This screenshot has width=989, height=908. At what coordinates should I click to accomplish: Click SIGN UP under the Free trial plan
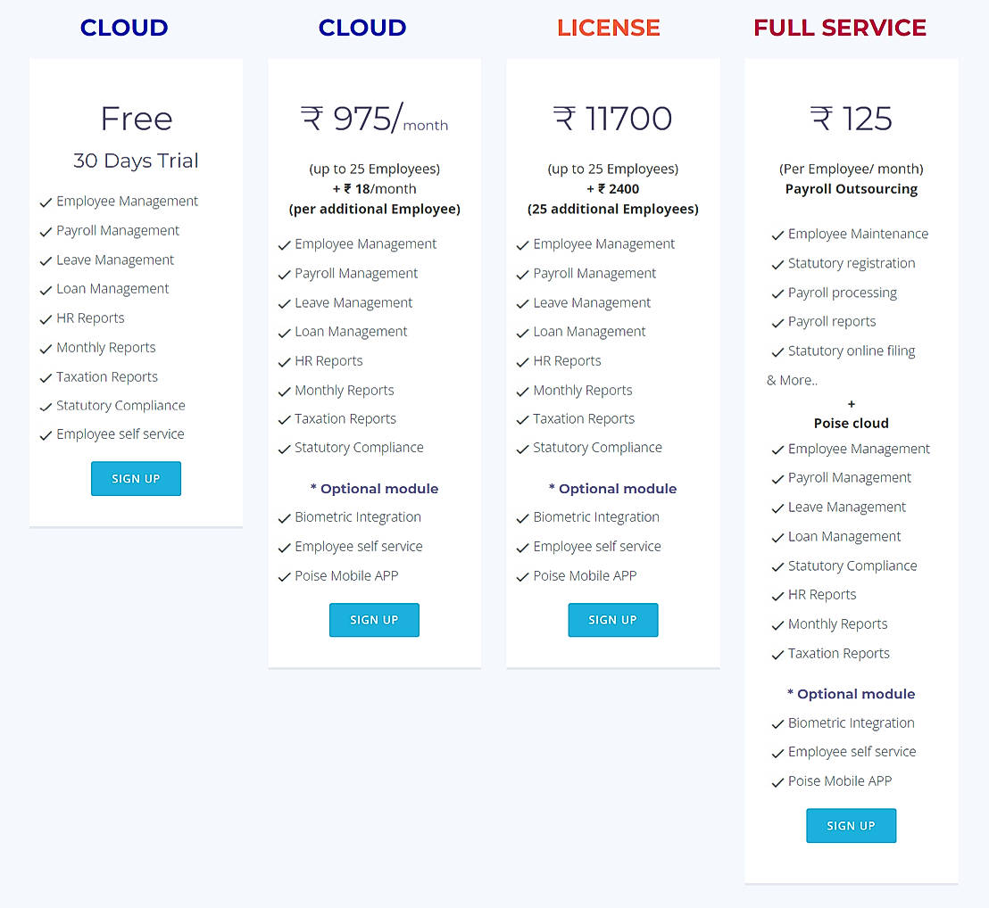pyautogui.click(x=136, y=478)
